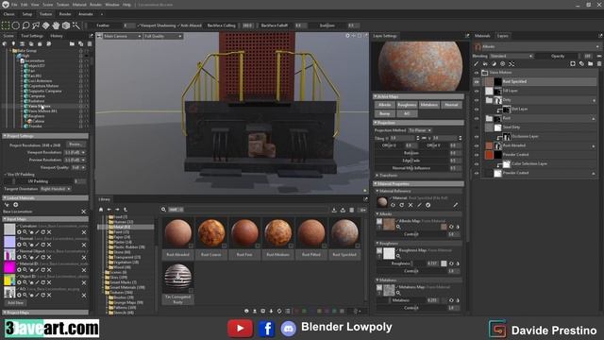Select the magic wand tool
This screenshot has height=340, width=604.
click(75, 25)
